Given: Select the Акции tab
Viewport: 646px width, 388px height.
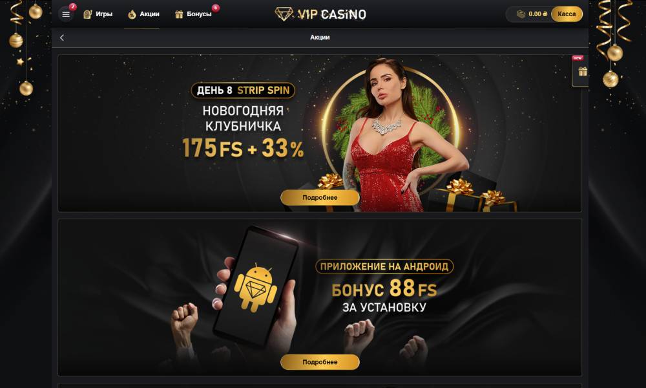Looking at the screenshot, I should pyautogui.click(x=143, y=14).
